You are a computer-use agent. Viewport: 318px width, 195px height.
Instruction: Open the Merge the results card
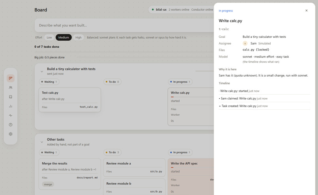pos(70,174)
